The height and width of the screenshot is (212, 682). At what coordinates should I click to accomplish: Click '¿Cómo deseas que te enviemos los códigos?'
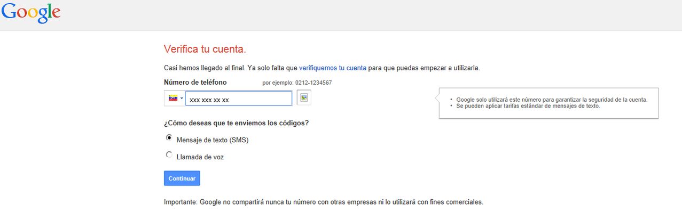[237, 123]
